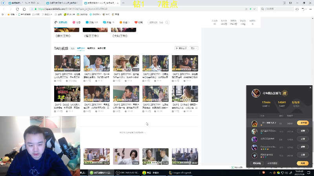Open the homepage tab in space navigation
Screen dimensions: 314x176
pos(61,22)
